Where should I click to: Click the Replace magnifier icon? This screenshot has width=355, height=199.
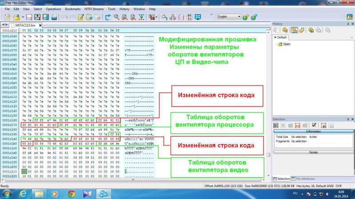coord(133,17)
